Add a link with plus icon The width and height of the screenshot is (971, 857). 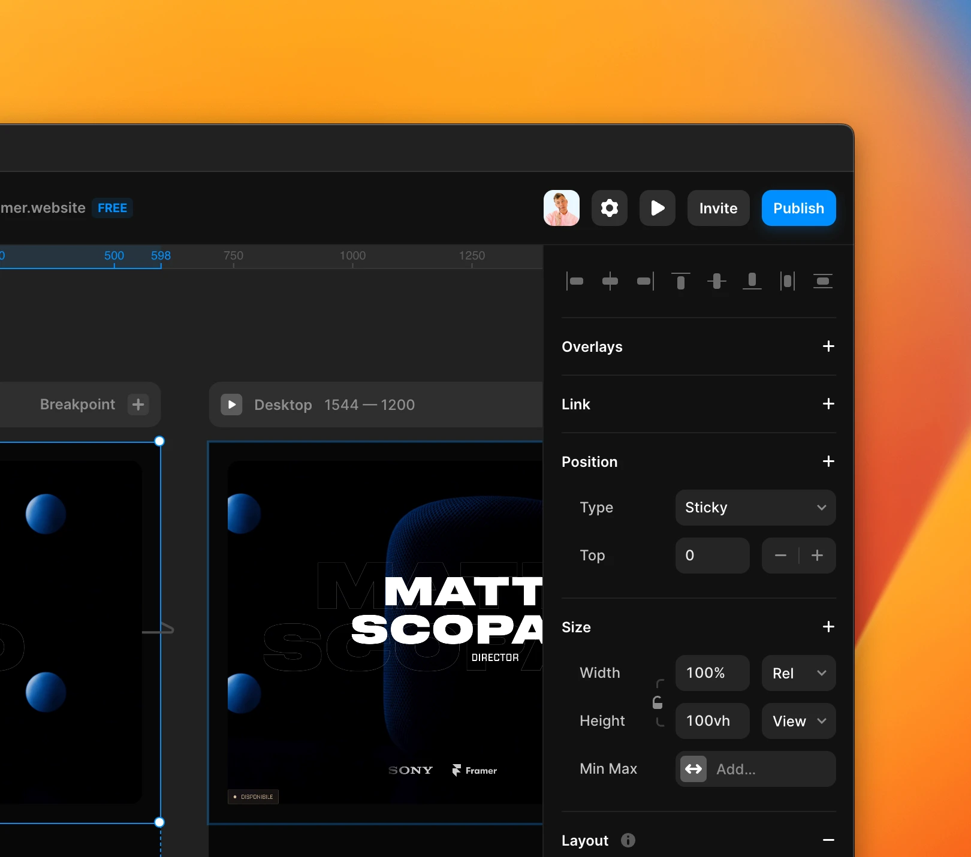[x=828, y=404]
